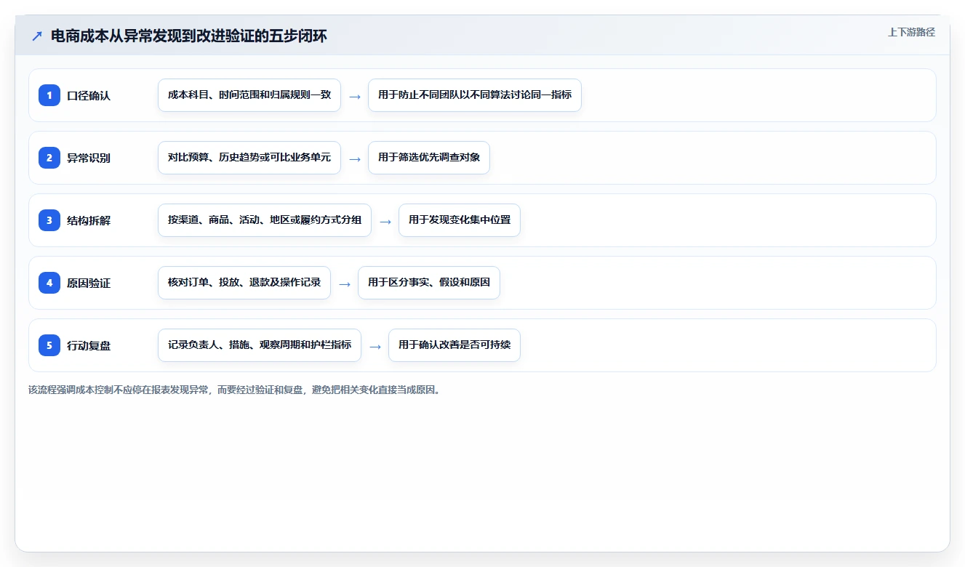
Task: Select the step 3 number badge
Action: (x=49, y=220)
